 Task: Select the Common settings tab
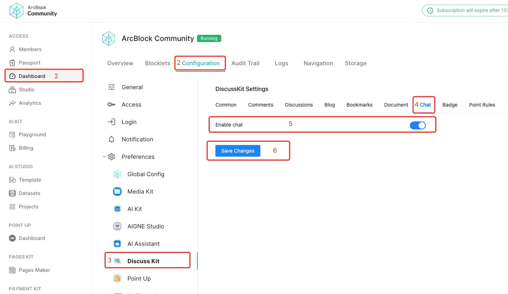click(x=226, y=105)
